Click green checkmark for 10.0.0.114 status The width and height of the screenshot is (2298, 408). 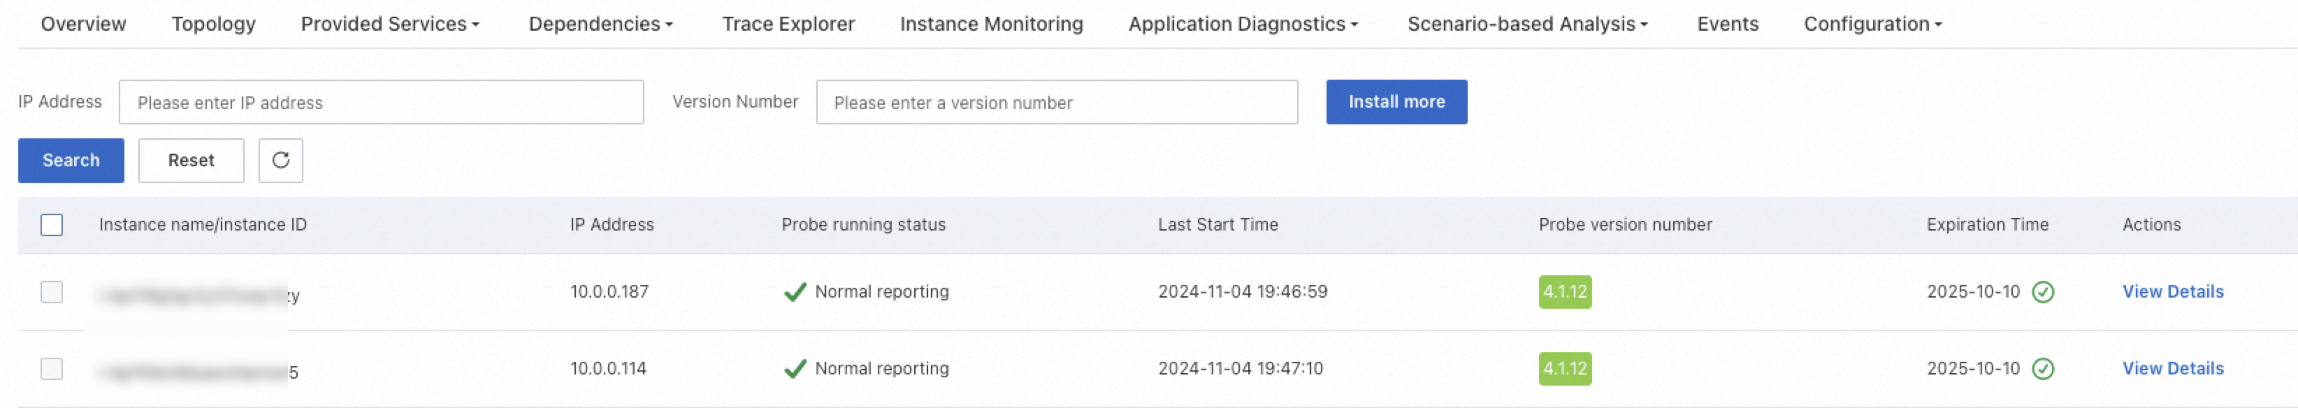tap(794, 369)
